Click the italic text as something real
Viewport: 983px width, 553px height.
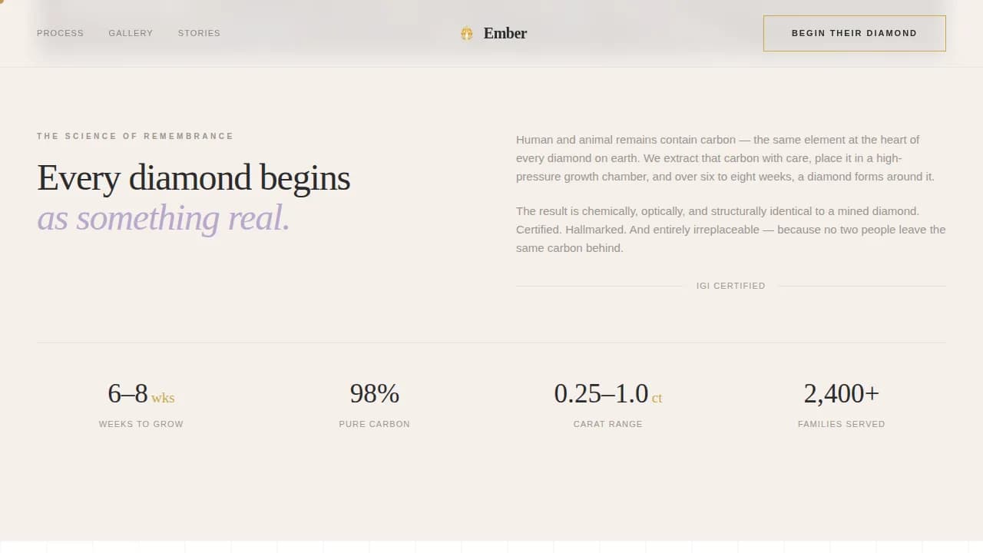click(x=164, y=218)
